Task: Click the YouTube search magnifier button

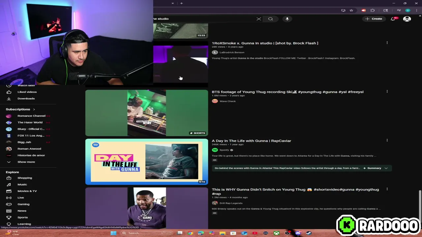Action: [270, 19]
